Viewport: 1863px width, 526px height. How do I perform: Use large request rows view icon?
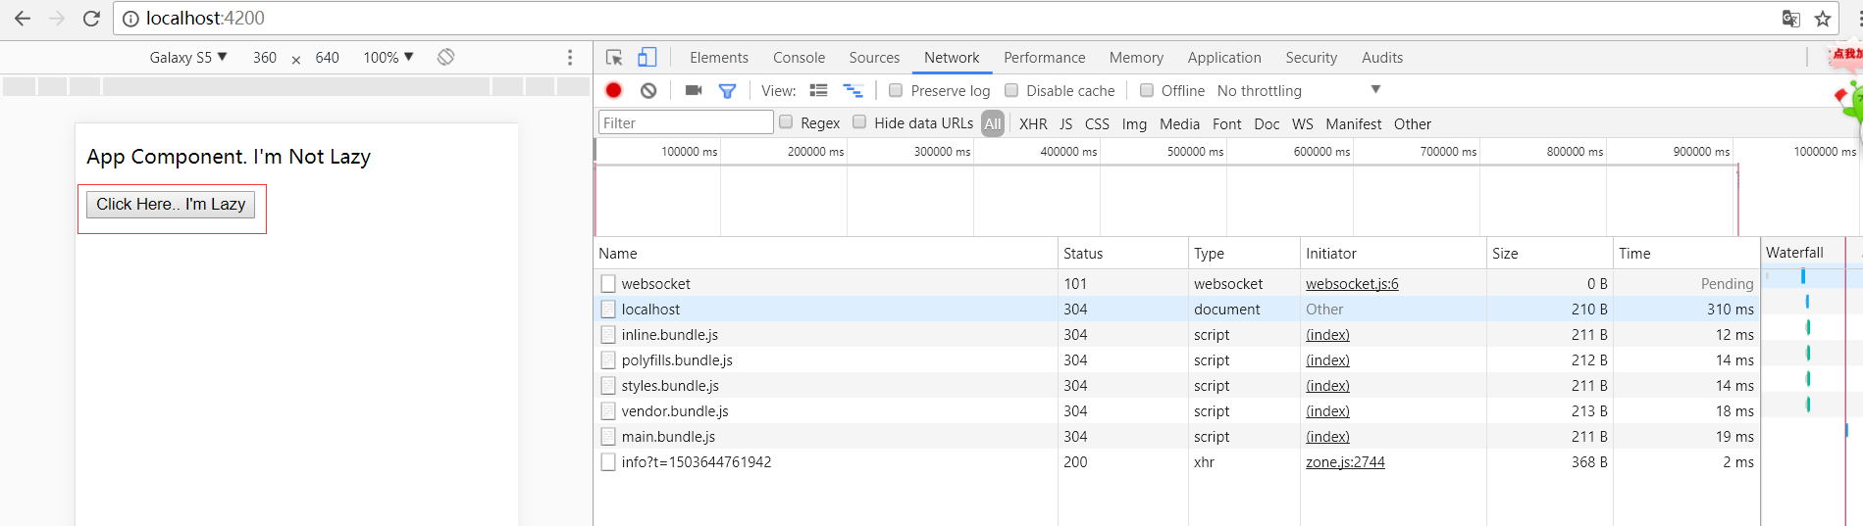coord(818,90)
